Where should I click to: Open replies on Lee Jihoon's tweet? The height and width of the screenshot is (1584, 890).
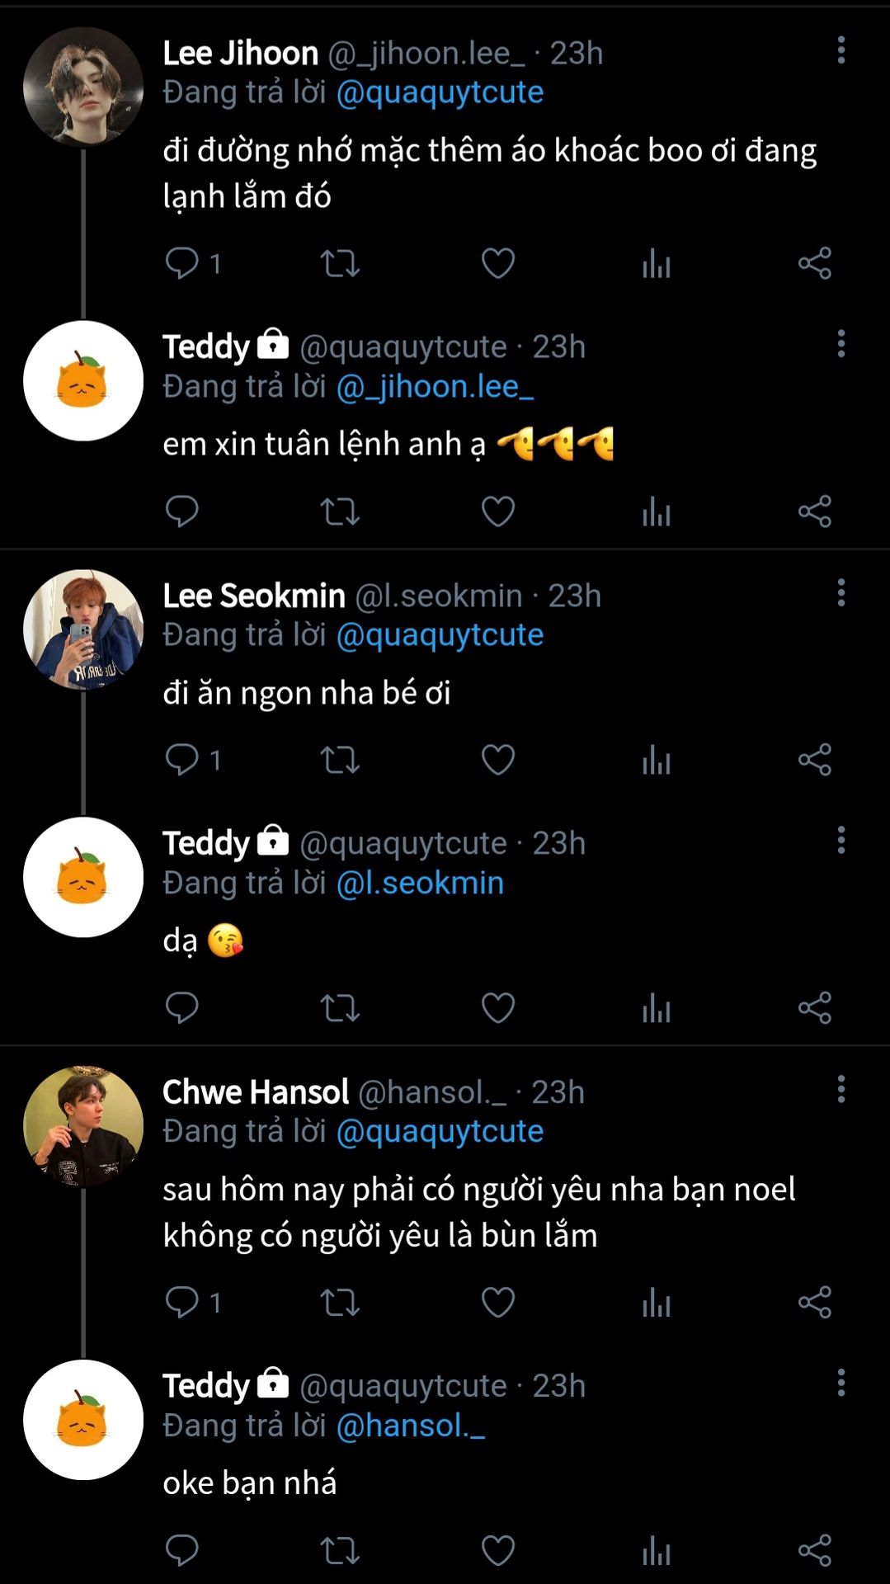pyautogui.click(x=182, y=264)
